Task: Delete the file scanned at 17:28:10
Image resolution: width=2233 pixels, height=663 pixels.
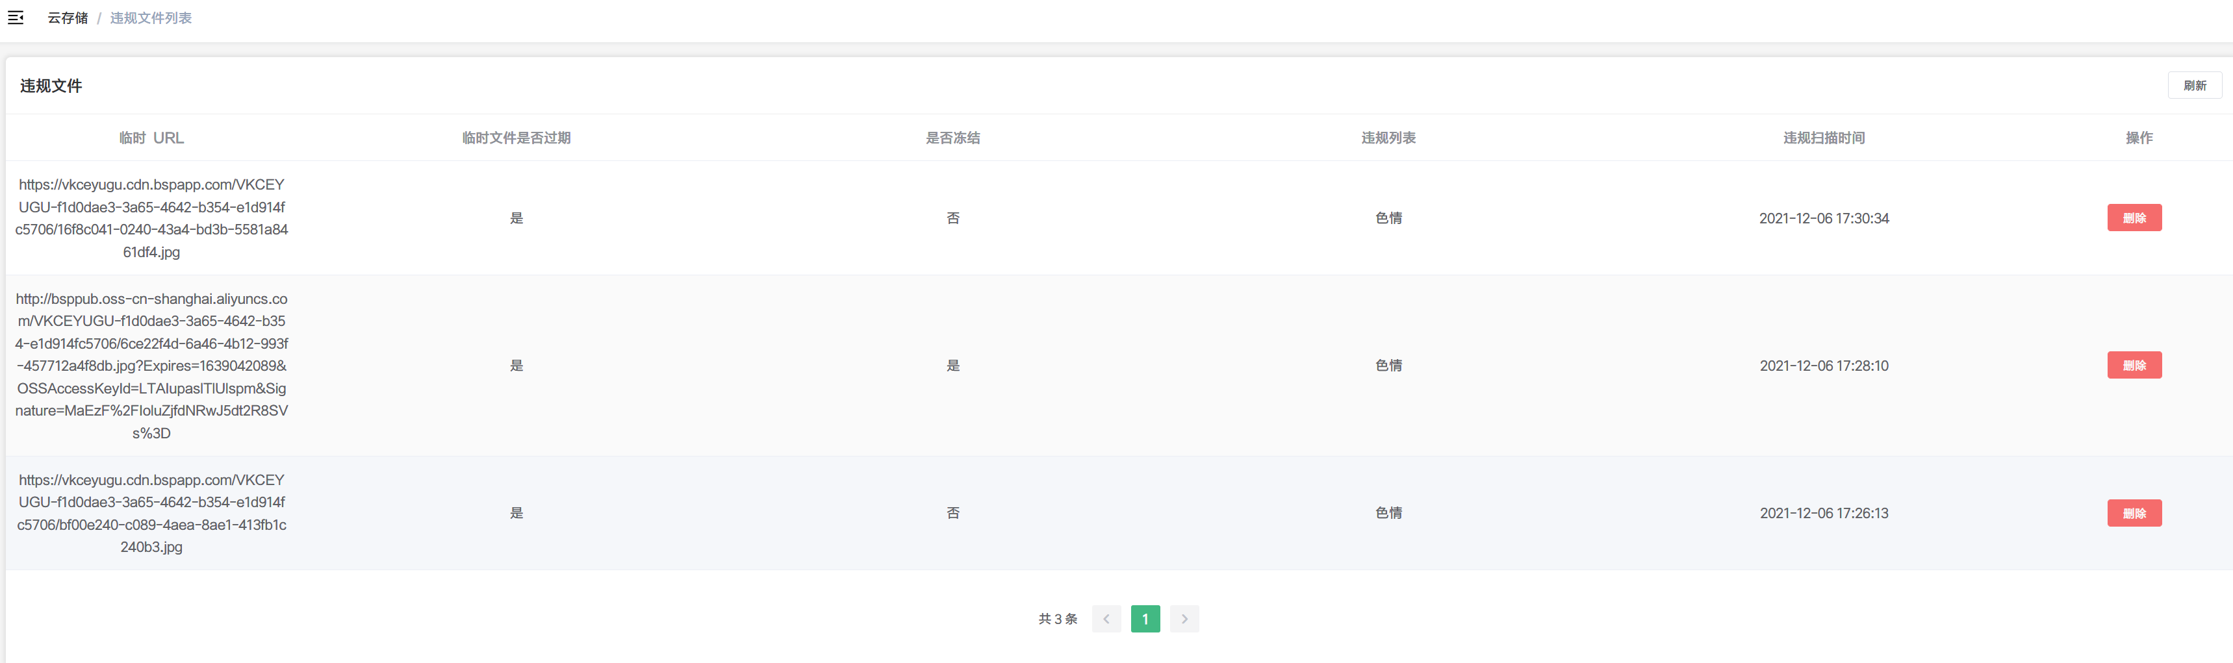Action: 2134,365
